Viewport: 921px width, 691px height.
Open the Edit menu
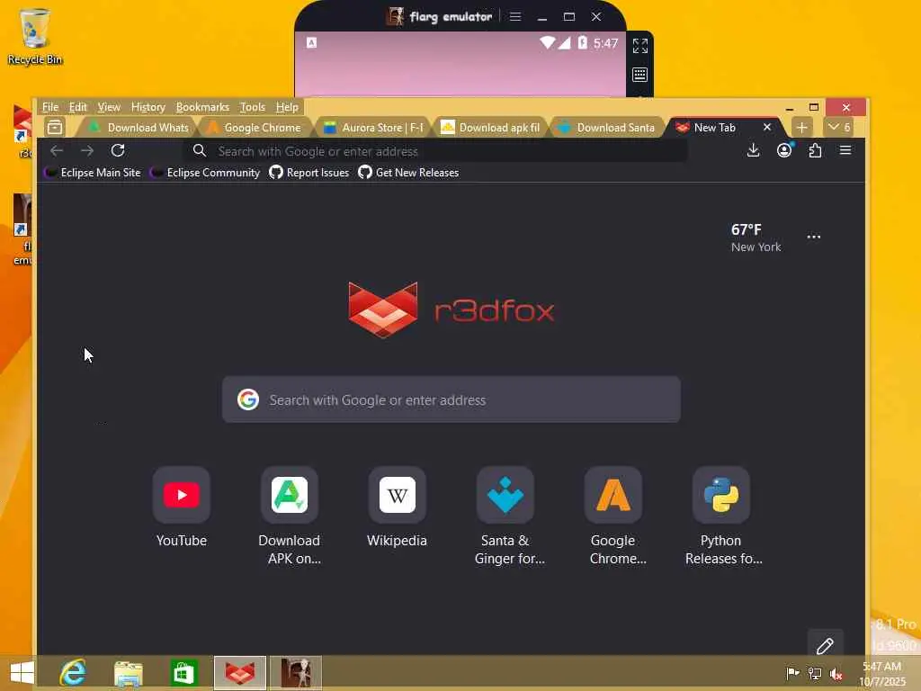coord(77,107)
